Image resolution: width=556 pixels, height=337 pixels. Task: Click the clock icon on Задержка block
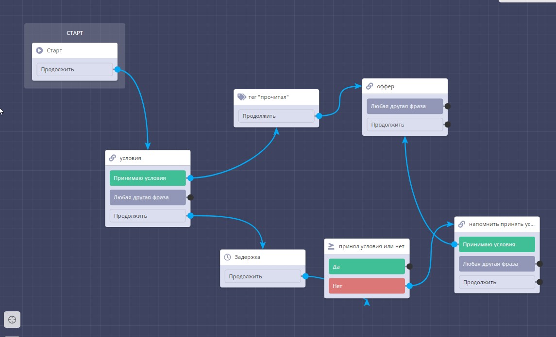[x=228, y=257]
